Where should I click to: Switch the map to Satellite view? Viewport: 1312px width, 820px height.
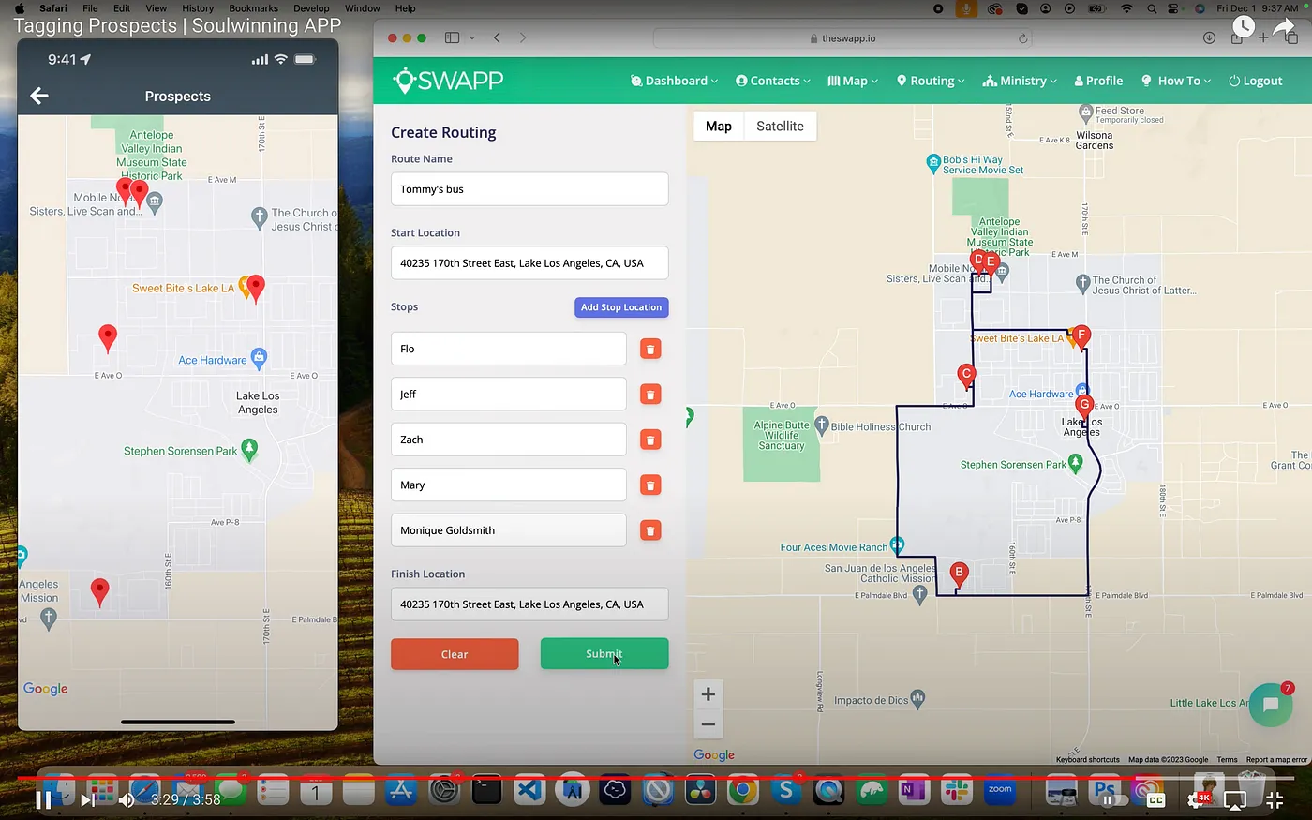point(780,126)
